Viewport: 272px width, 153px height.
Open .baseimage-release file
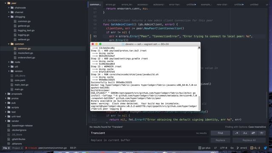(22, 125)
